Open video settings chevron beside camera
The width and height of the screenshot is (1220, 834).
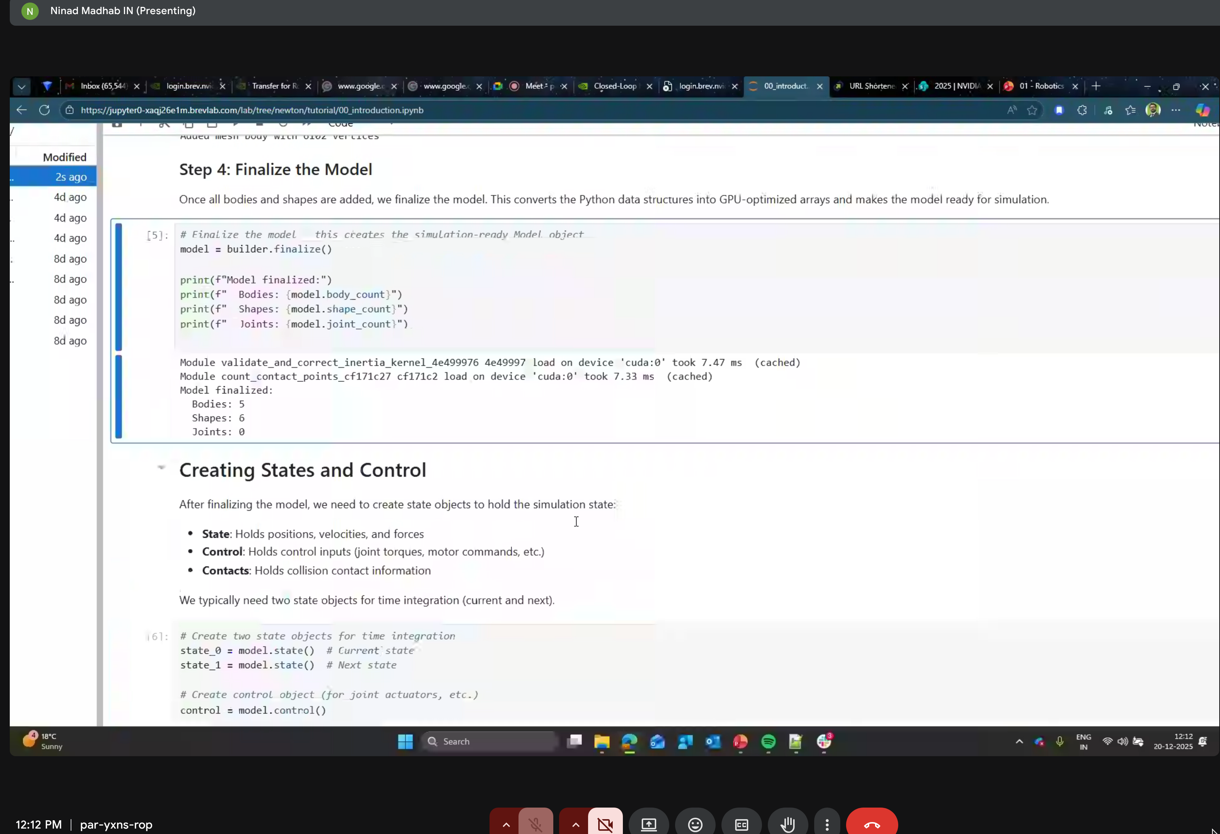pos(575,824)
